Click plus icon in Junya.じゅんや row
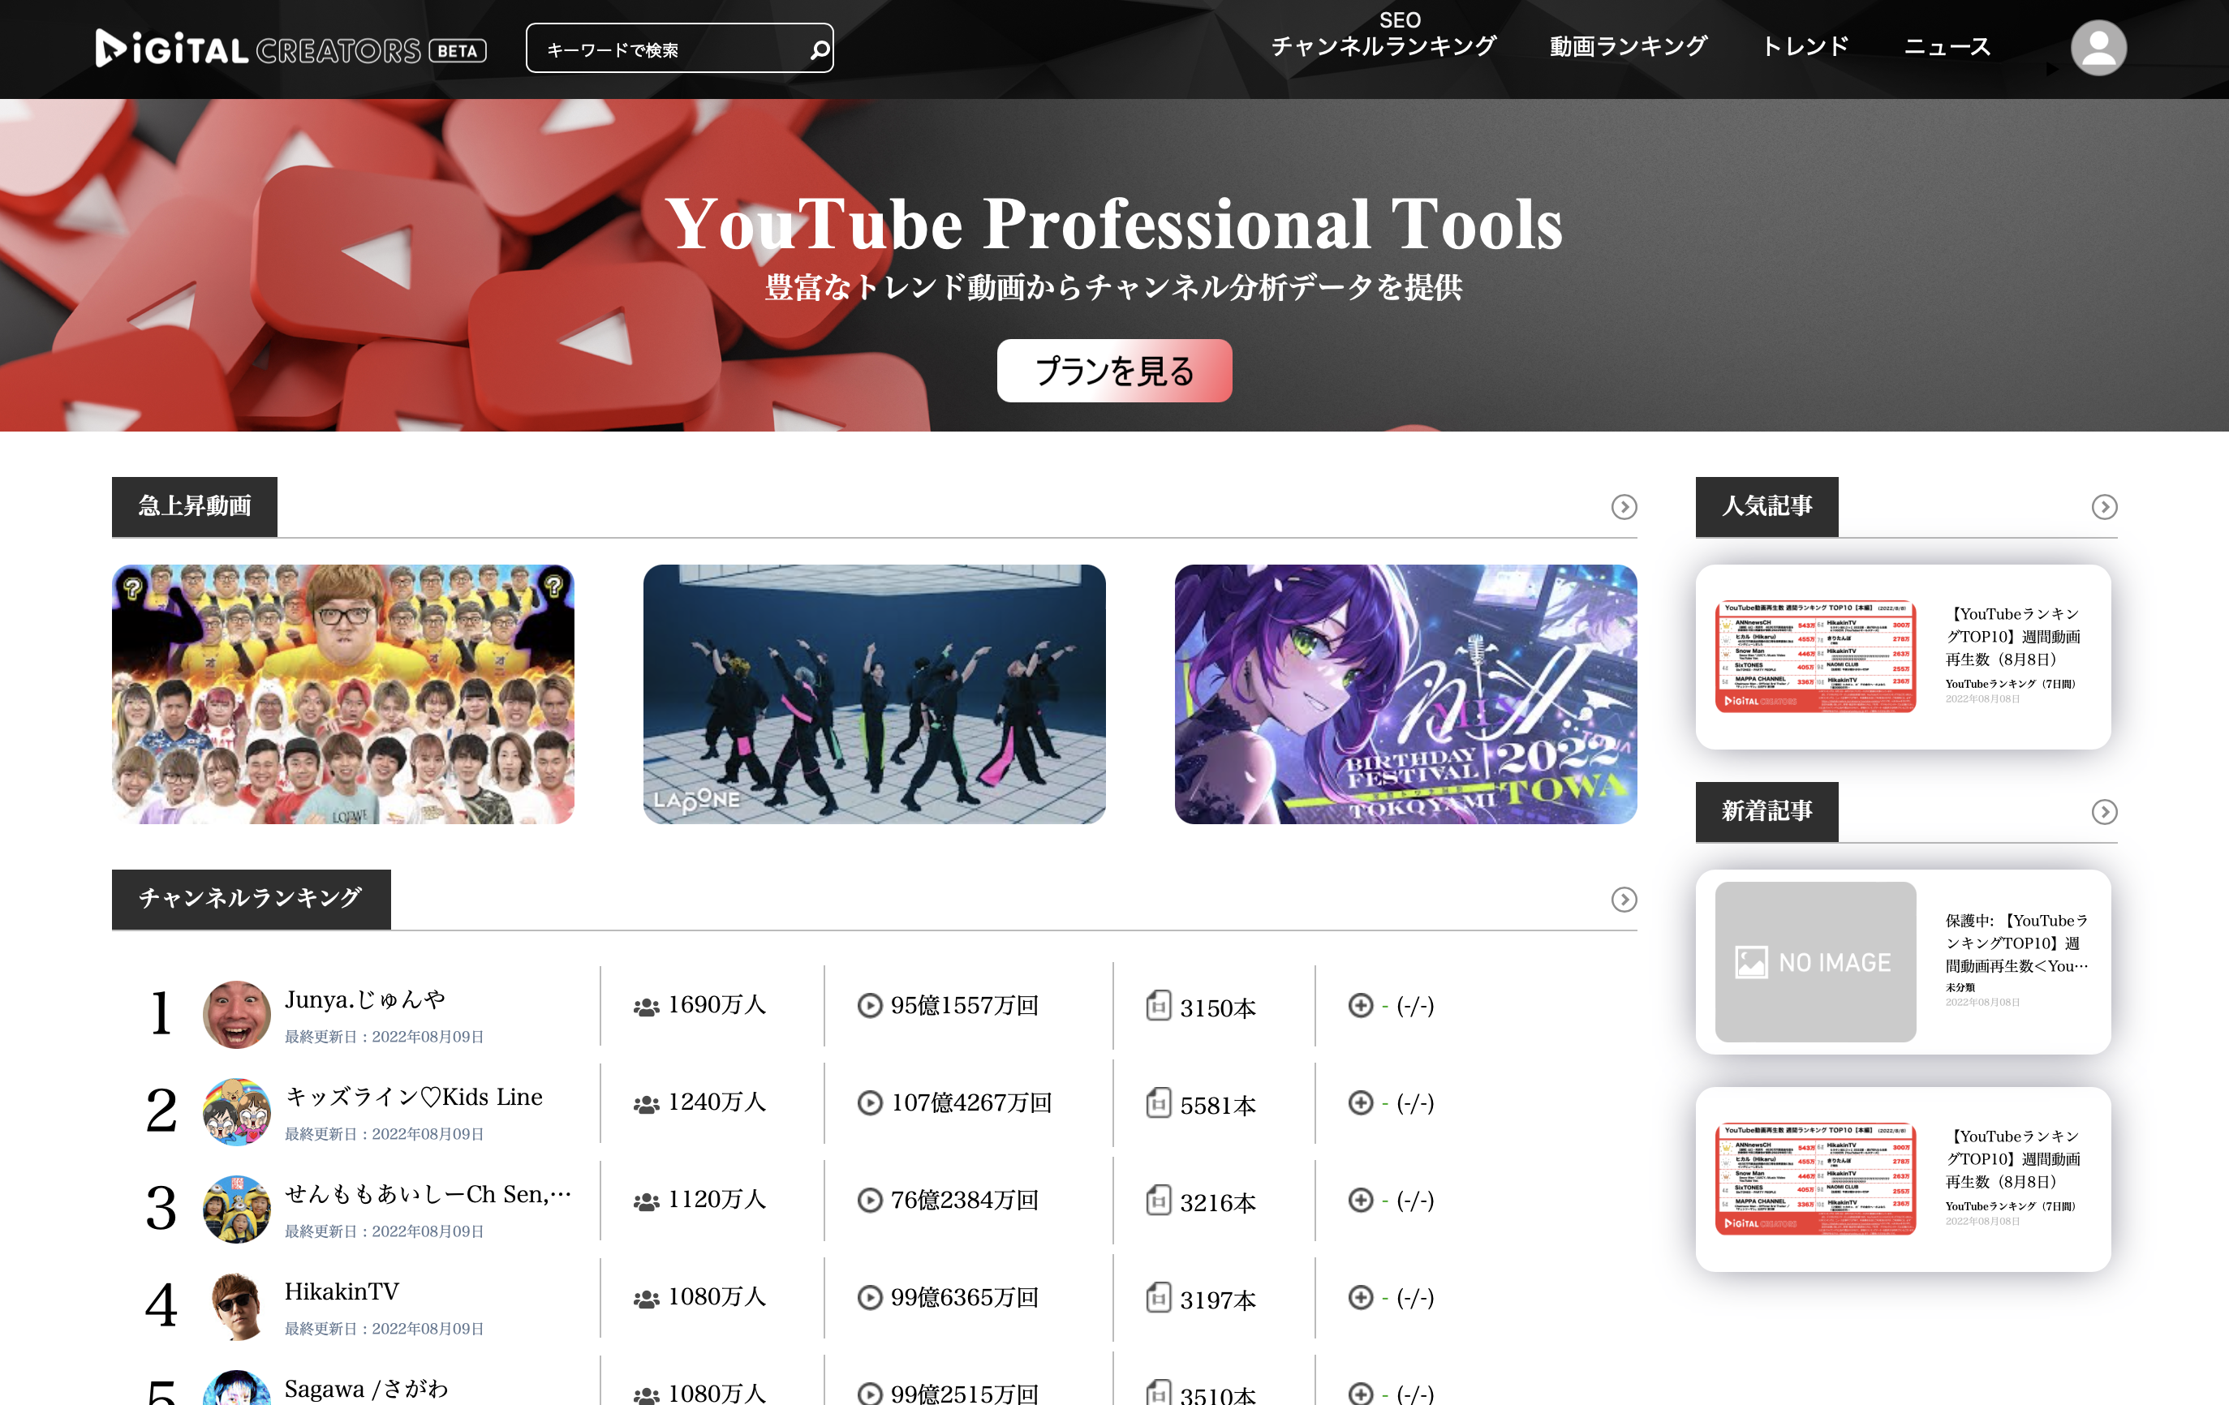 1360,1005
